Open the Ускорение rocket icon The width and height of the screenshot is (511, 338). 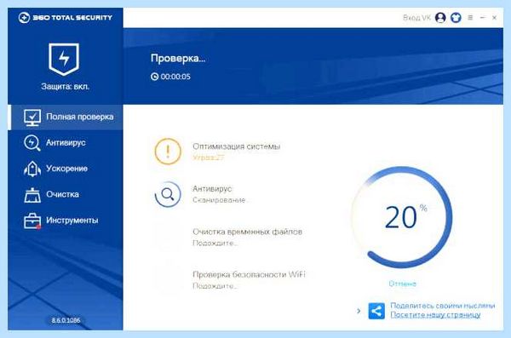pos(32,169)
